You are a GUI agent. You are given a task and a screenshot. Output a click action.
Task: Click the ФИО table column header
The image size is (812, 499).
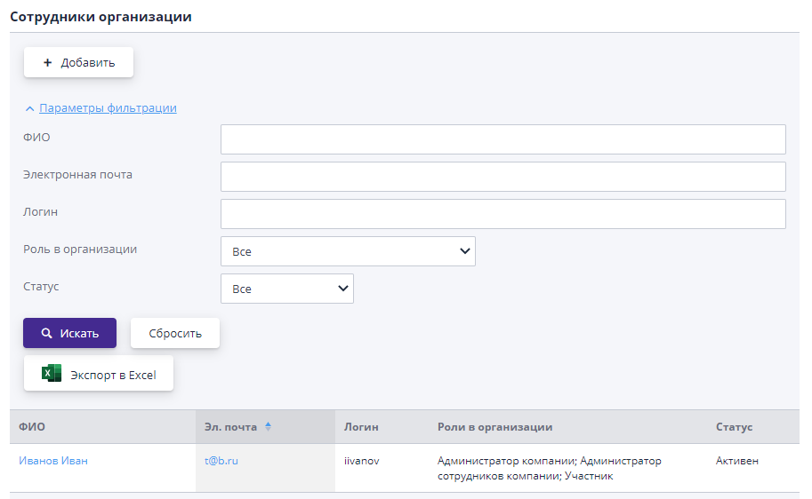point(32,427)
